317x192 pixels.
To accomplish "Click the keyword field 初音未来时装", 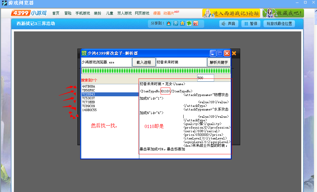I will click(181, 62).
